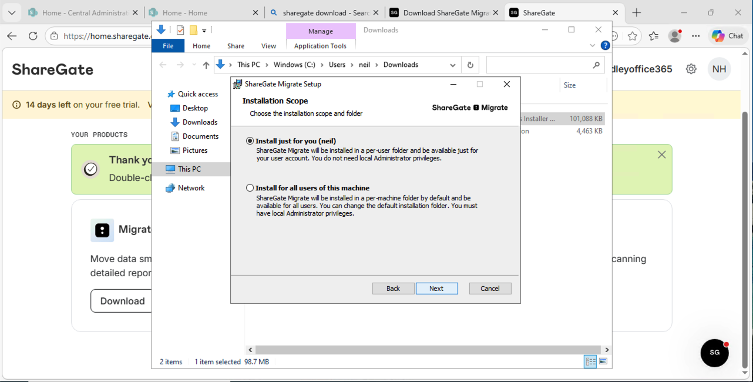Viewport: 753px width, 382px height.
Task: Open the browser tab list dropdown
Action: point(11,12)
